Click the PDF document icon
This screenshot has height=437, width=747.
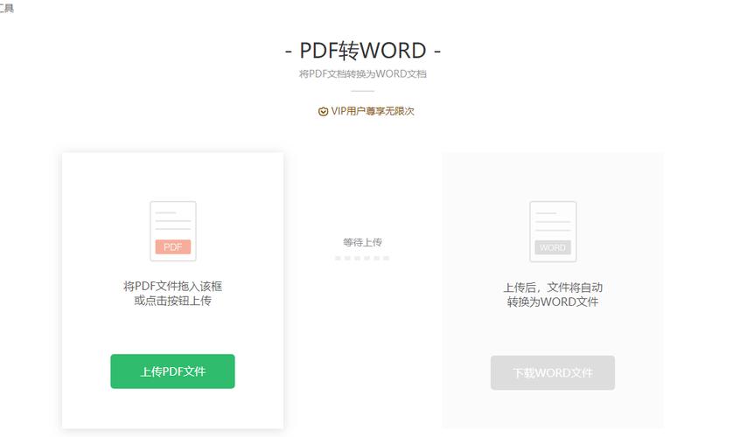[173, 232]
